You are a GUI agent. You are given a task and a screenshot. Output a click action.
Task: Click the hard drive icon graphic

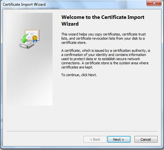pos(27,45)
